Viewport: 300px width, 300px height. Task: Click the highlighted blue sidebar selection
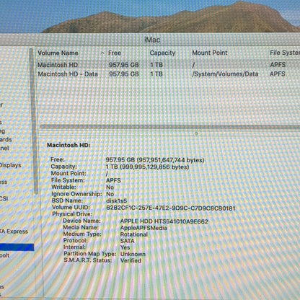click(x=17, y=247)
